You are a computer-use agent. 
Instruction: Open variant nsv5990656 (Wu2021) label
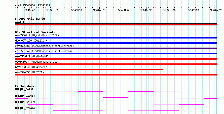29,72
